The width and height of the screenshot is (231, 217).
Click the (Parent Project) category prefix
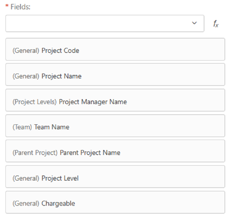(35, 152)
